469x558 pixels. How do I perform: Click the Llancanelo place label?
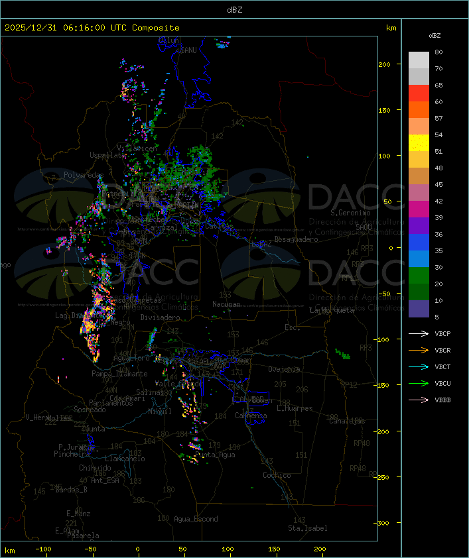pos(125,459)
